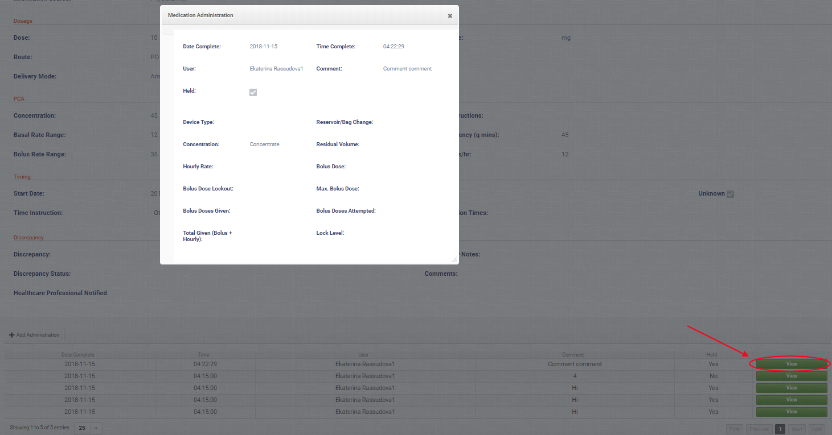The image size is (832, 435).
Task: Sort table by Held column header
Action: pos(711,355)
